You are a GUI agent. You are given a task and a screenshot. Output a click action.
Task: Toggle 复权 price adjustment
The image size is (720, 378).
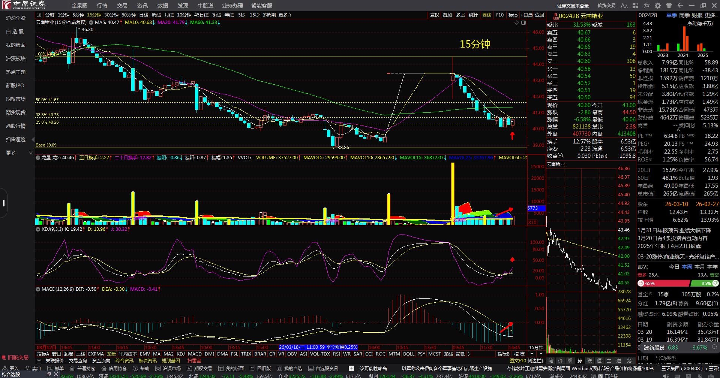pos(434,15)
